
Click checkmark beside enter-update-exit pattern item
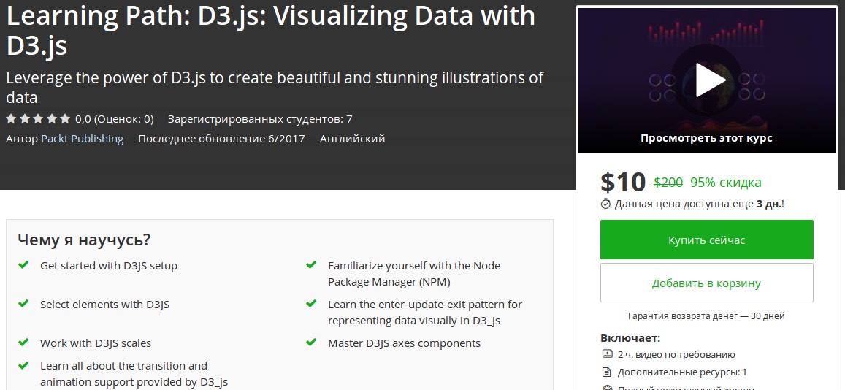coord(311,304)
